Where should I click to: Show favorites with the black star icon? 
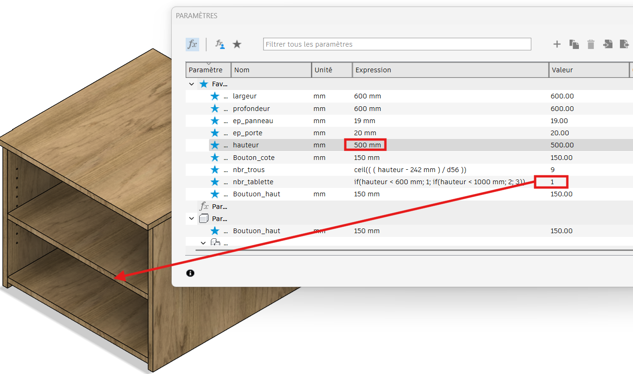coord(237,44)
